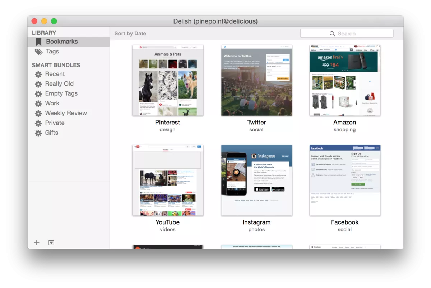The width and height of the screenshot is (431, 288).
Task: Click the Bookmarks ribbon icon in sidebar
Action: point(38,42)
